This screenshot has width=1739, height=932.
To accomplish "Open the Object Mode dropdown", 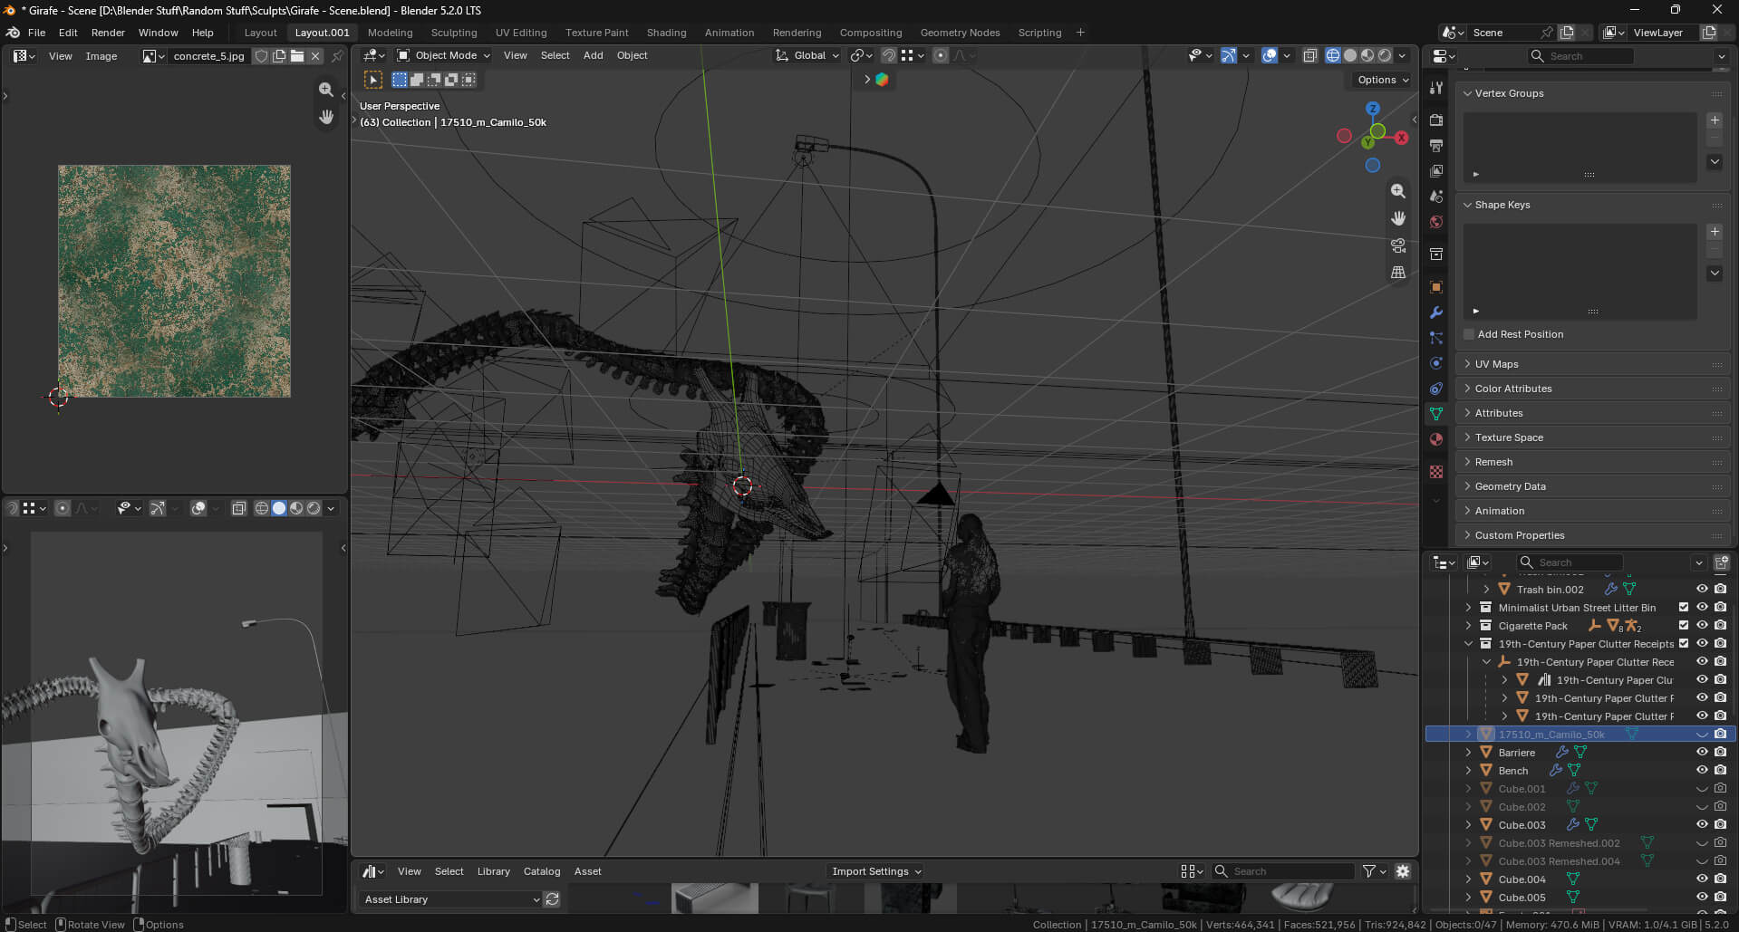I will (x=444, y=55).
